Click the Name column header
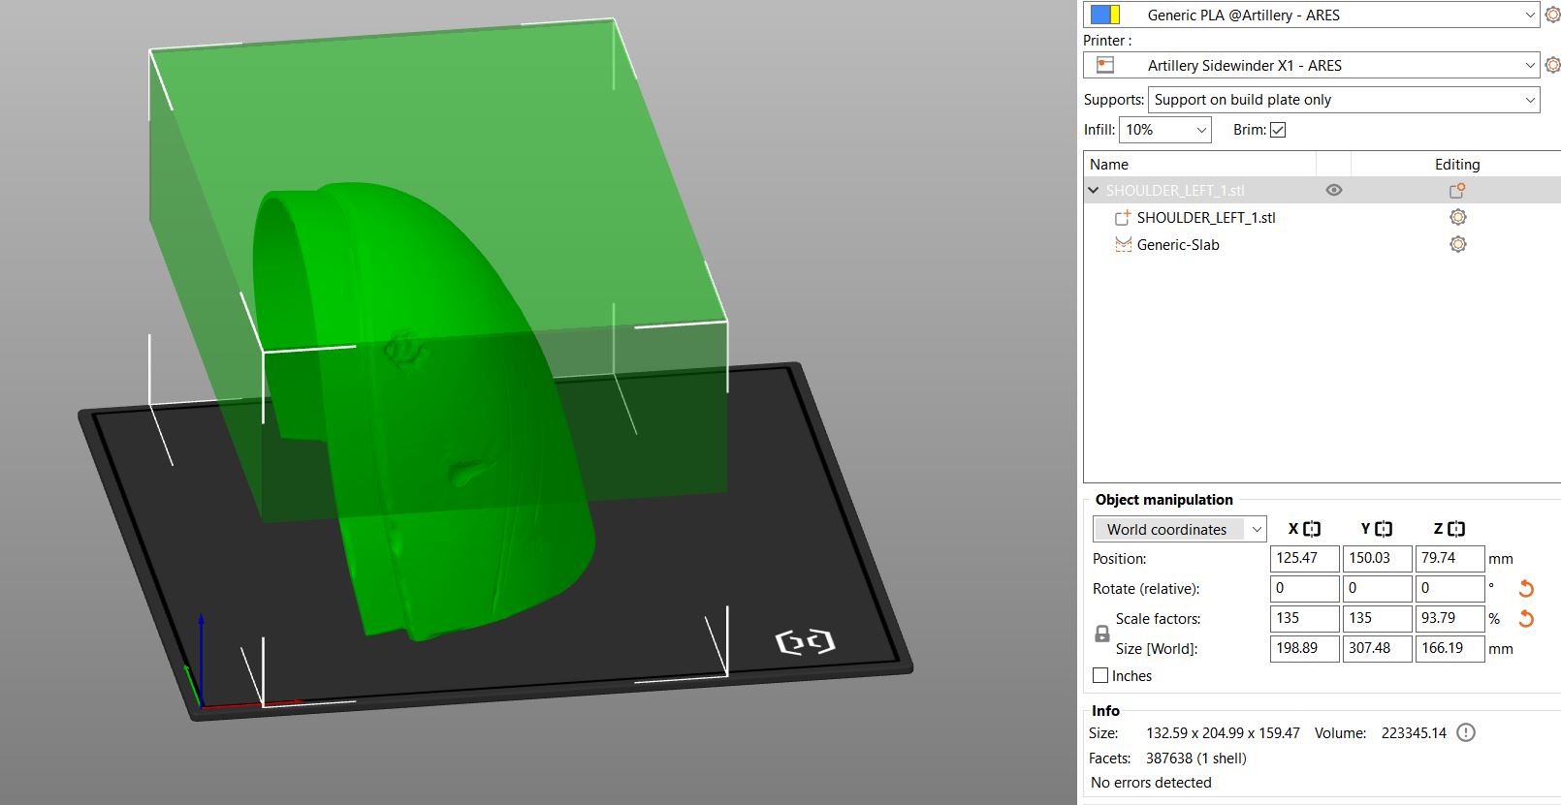The image size is (1561, 805). [1199, 164]
